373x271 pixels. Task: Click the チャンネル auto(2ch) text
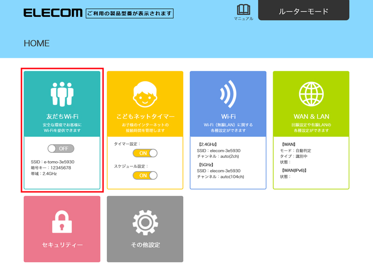click(x=218, y=156)
